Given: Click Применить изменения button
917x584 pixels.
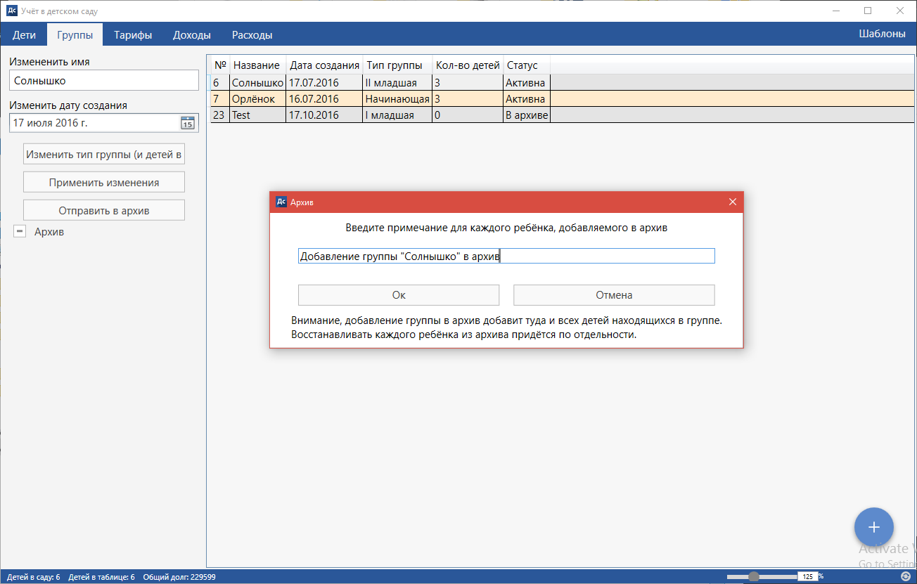Looking at the screenshot, I should coord(104,182).
